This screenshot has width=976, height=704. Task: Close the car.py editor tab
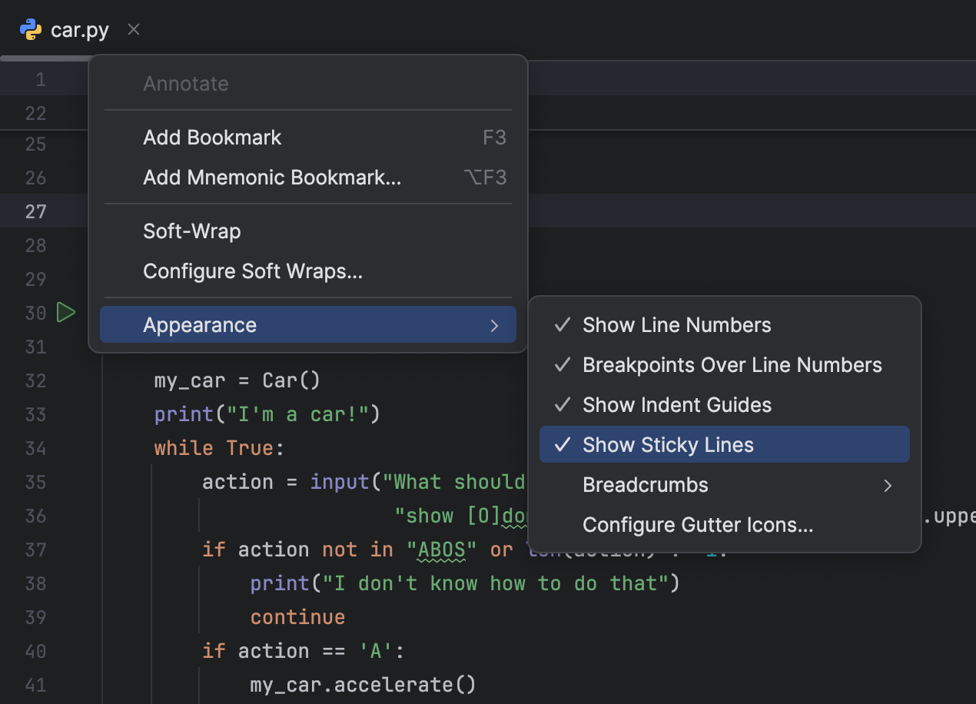[x=133, y=29]
